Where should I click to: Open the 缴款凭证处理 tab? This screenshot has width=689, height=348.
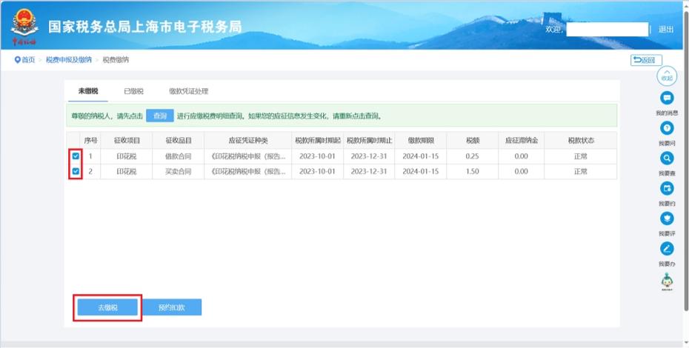[x=188, y=91]
